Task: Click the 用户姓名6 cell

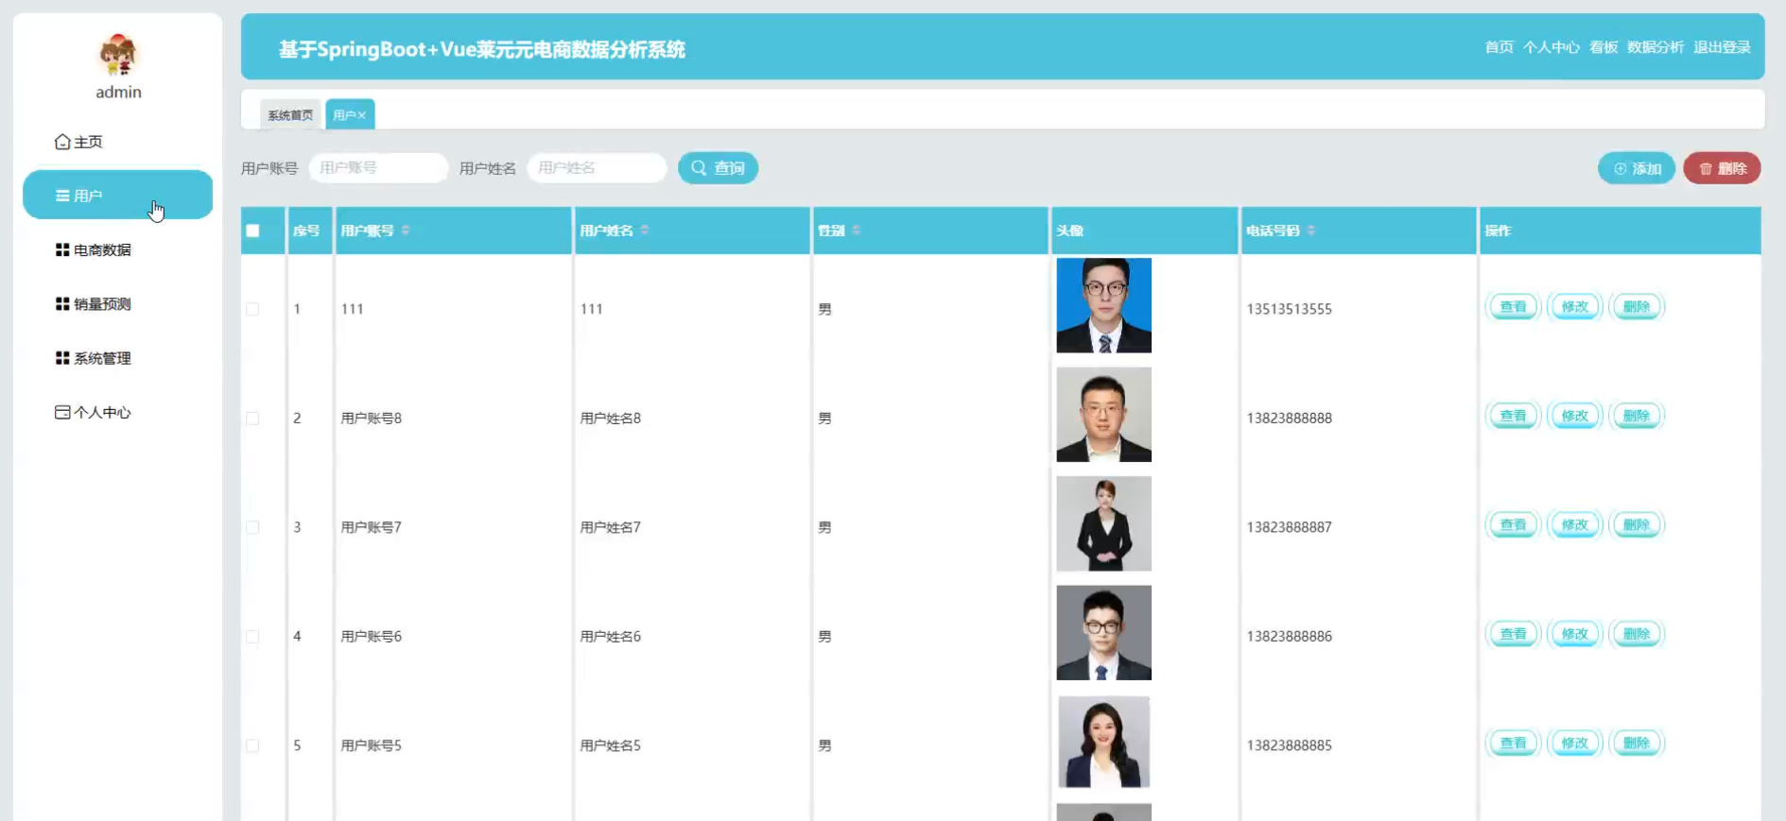Action: (610, 637)
